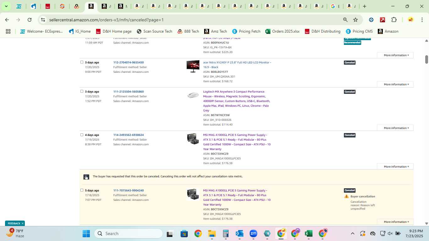The image size is (429, 241).
Task: Open File Explorer from the taskbar
Action: 212,233
